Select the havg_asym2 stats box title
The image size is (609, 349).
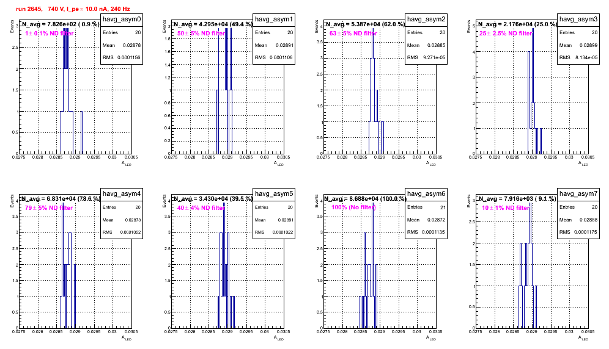(x=426, y=20)
